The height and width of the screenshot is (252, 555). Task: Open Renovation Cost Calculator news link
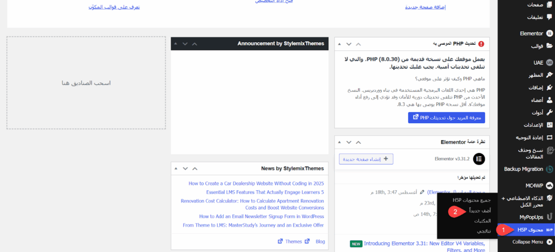pyautogui.click(x=253, y=204)
